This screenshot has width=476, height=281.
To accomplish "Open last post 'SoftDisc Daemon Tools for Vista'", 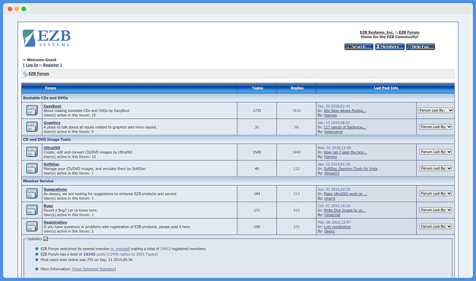I will click(x=350, y=169).
